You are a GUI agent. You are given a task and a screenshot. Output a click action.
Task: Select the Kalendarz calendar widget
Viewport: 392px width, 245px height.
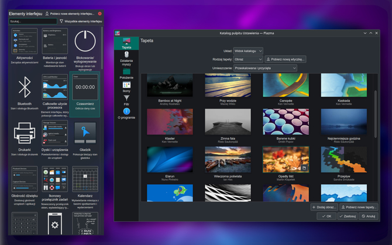(85, 179)
